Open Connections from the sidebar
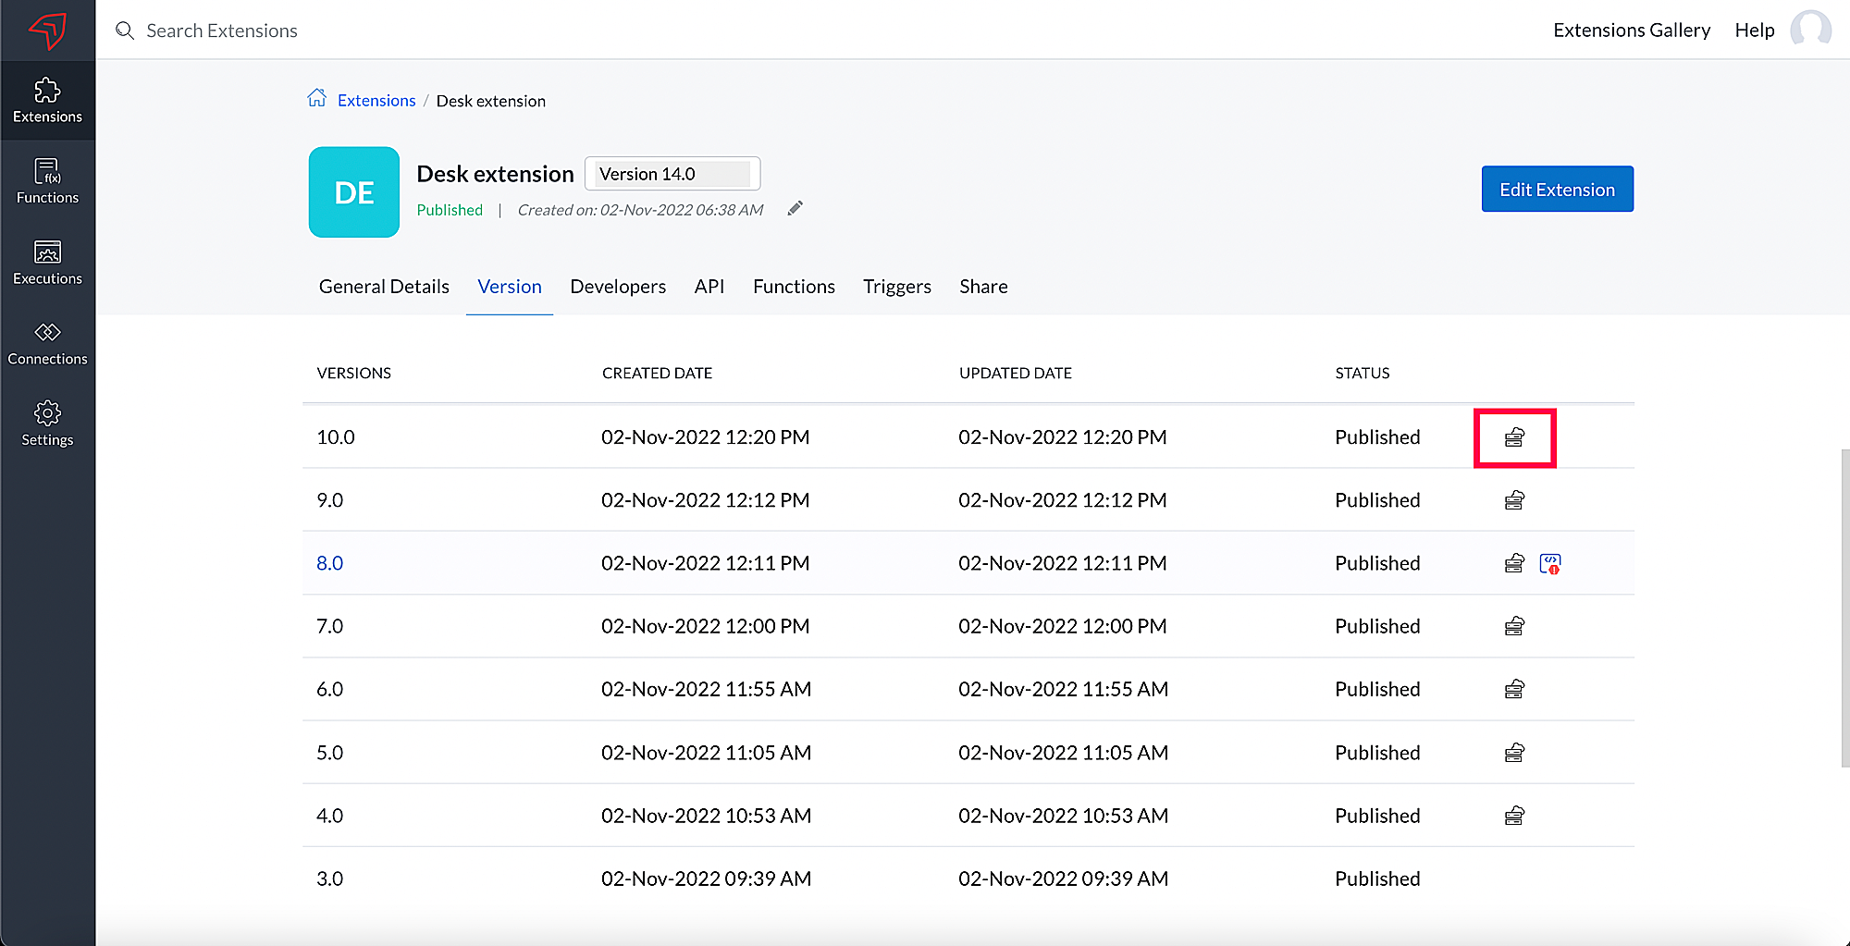 click(x=47, y=343)
